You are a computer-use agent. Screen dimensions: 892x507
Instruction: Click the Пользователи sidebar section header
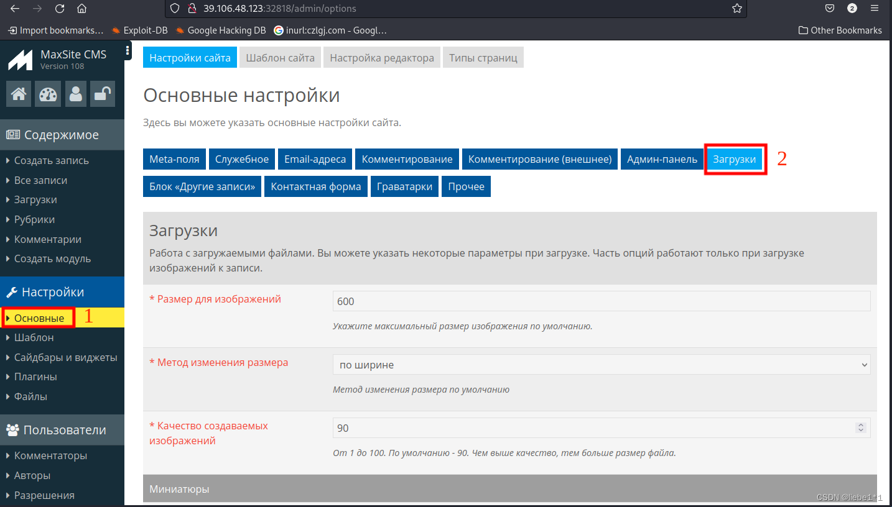coord(62,430)
